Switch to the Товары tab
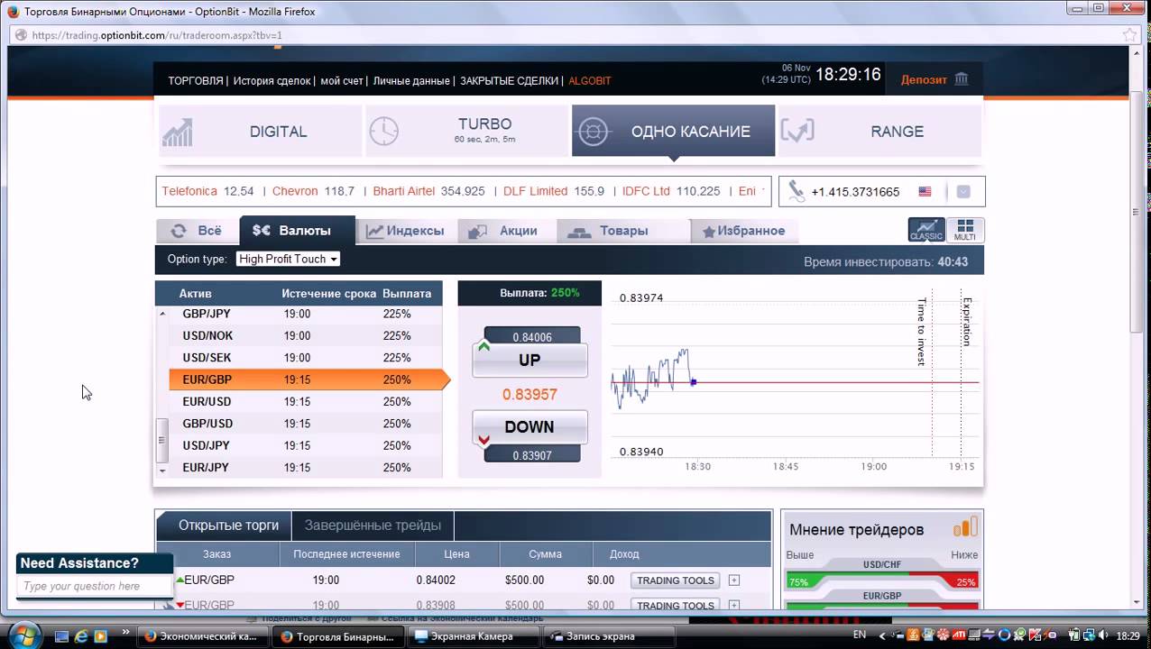Viewport: 1151px width, 649px height. [622, 231]
